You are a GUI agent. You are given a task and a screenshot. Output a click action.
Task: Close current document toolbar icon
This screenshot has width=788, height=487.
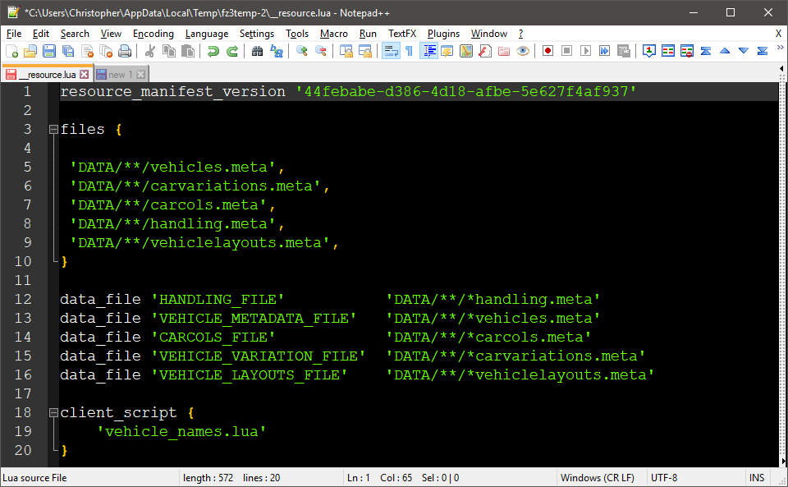pyautogui.click(x=87, y=51)
